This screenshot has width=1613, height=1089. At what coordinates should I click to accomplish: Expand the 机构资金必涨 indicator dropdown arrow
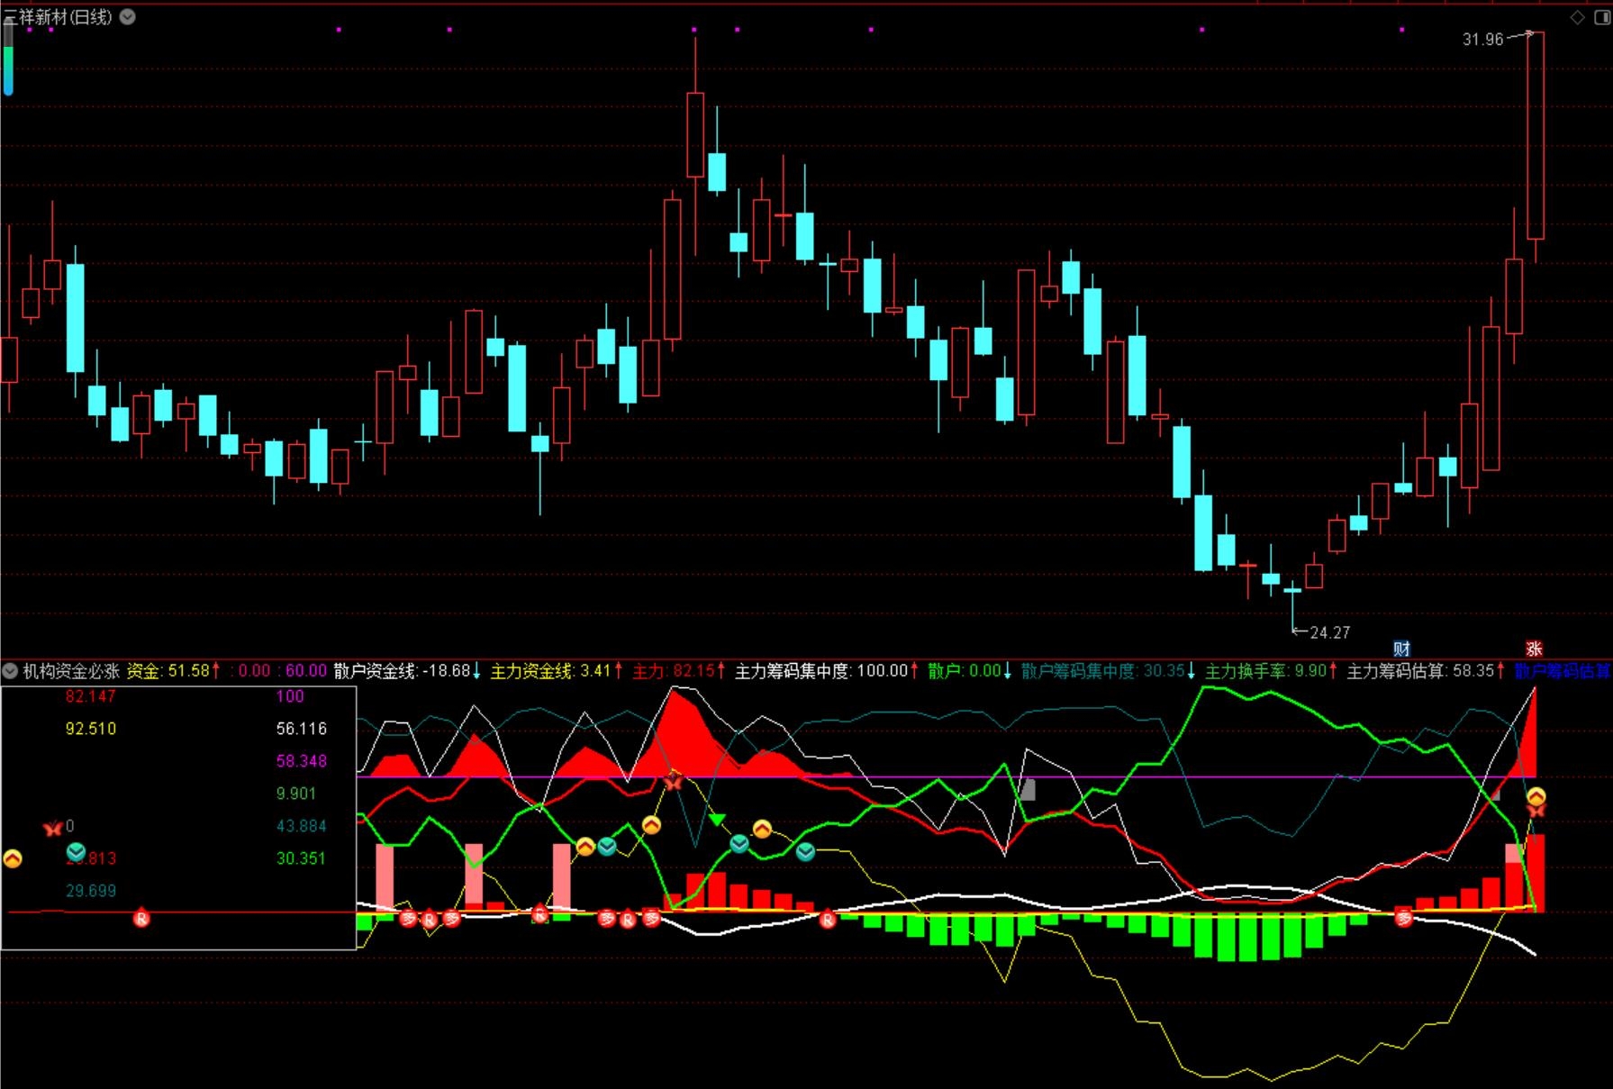[10, 671]
